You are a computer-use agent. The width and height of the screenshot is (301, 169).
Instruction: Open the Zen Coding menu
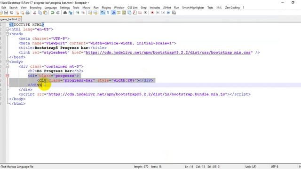click(232, 8)
